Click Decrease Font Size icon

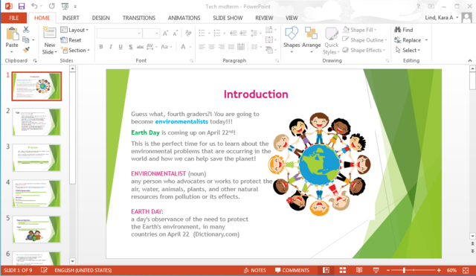click(176, 33)
